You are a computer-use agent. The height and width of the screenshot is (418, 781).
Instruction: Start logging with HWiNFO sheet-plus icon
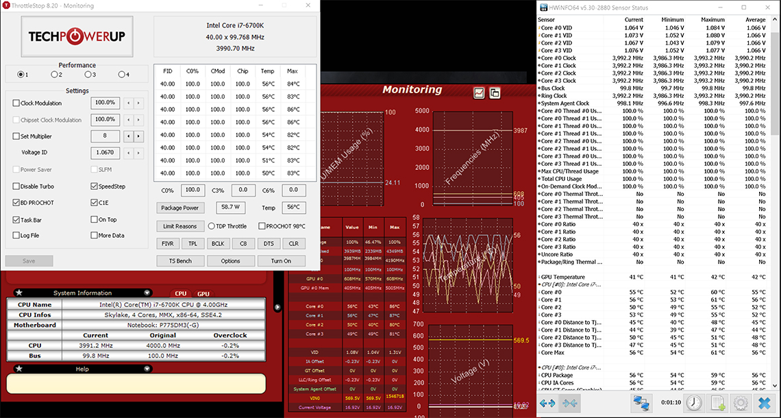717,403
